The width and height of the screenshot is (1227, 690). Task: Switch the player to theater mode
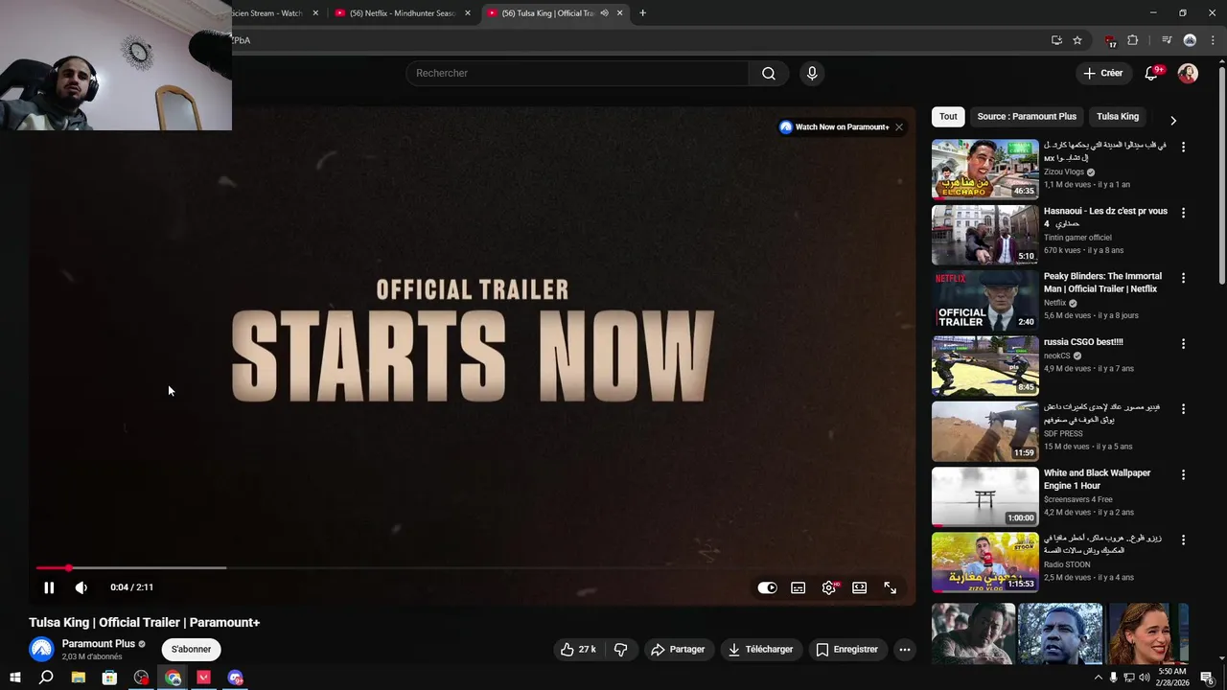click(x=860, y=587)
